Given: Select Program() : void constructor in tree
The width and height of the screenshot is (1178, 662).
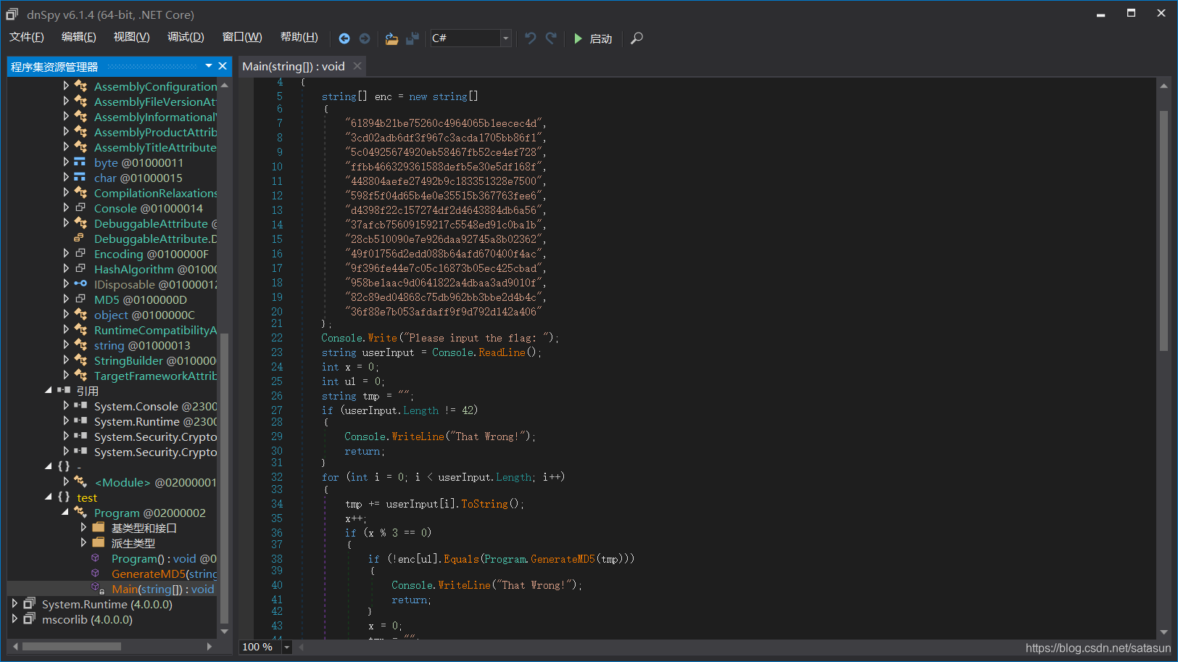Looking at the screenshot, I should pos(164,558).
